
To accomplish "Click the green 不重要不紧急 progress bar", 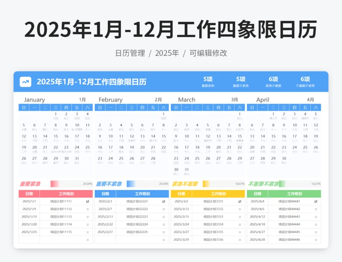I will point(300,184).
